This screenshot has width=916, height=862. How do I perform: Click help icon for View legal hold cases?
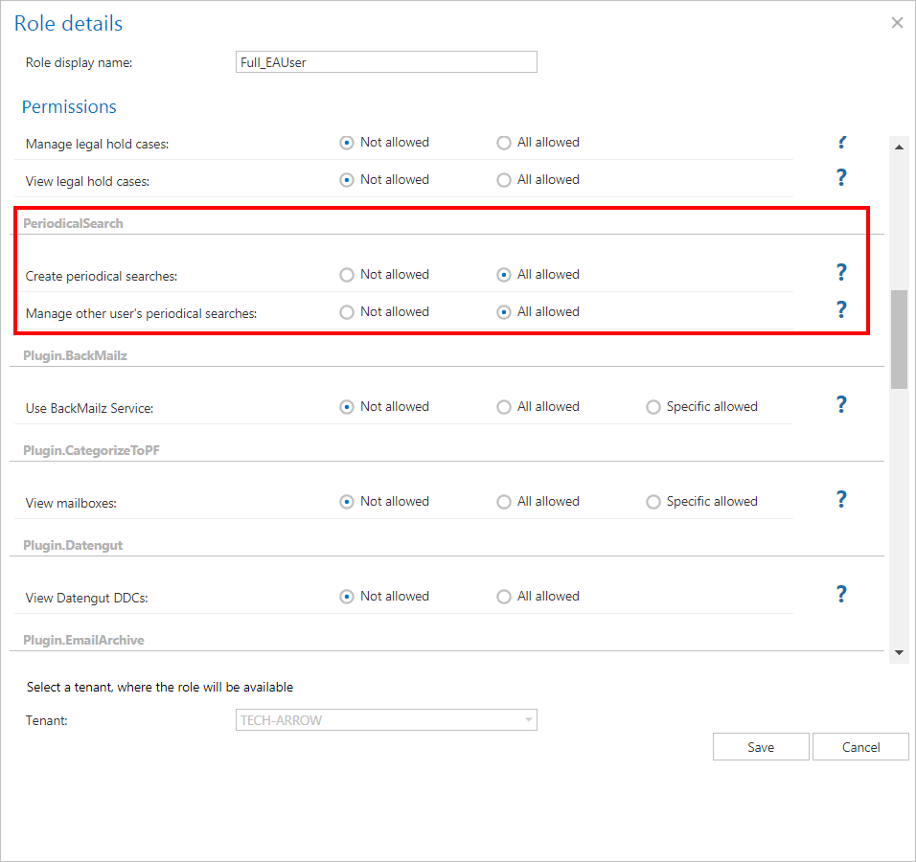coord(841,177)
